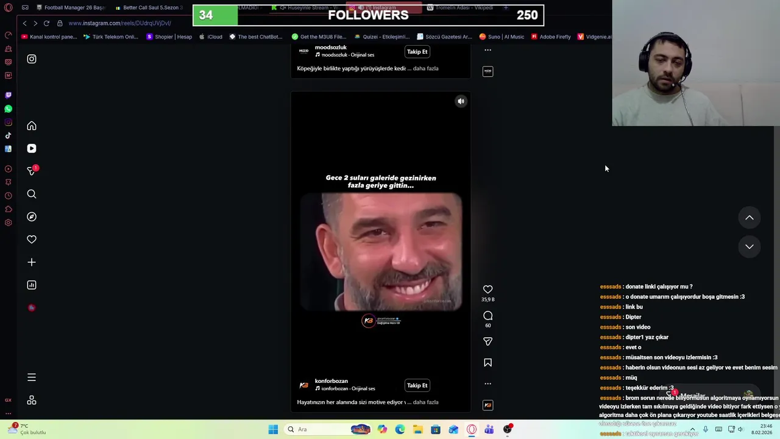Viewport: 780px width, 439px height.
Task: Expand moodsozluk caption with daha fazla
Action: click(x=425, y=68)
